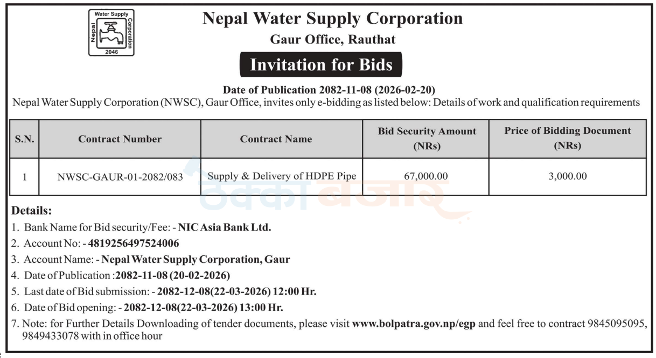Select the Contract Name column header
The image size is (656, 358).
tap(276, 139)
